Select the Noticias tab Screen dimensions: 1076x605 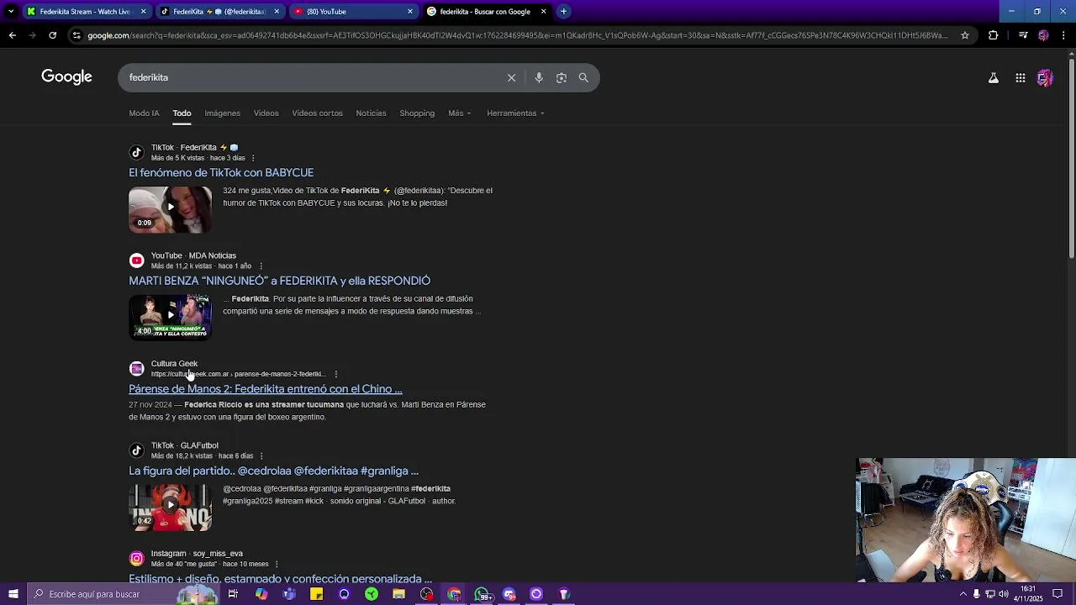click(371, 113)
